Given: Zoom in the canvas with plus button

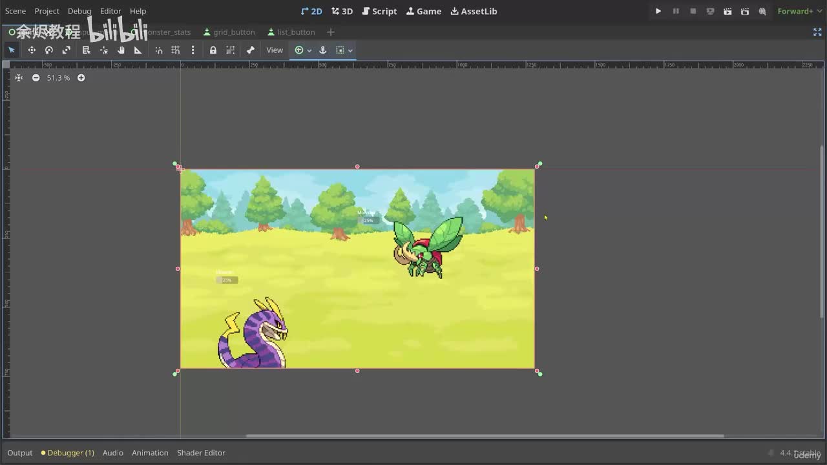Looking at the screenshot, I should (81, 77).
